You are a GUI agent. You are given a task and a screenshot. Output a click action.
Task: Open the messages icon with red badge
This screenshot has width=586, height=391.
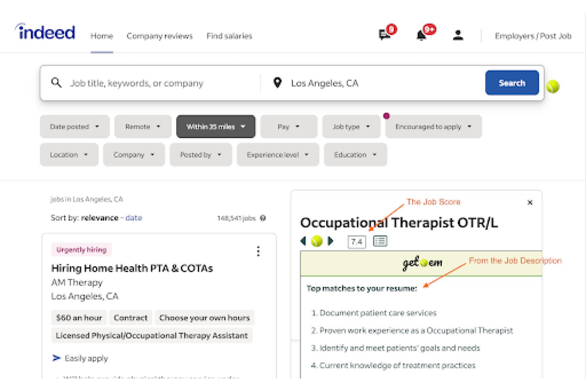pyautogui.click(x=385, y=35)
